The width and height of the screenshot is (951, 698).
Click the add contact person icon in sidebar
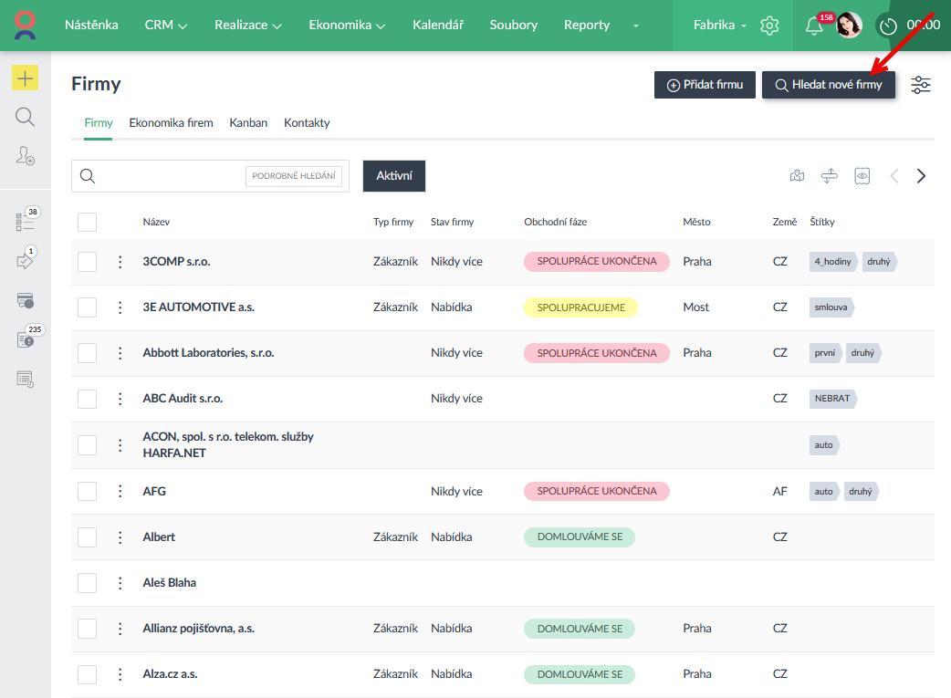[x=25, y=156]
